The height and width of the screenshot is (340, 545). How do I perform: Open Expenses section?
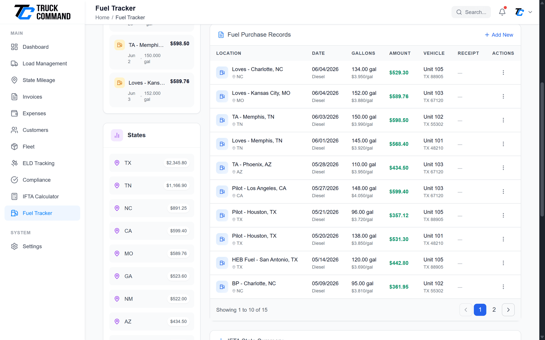42,113
